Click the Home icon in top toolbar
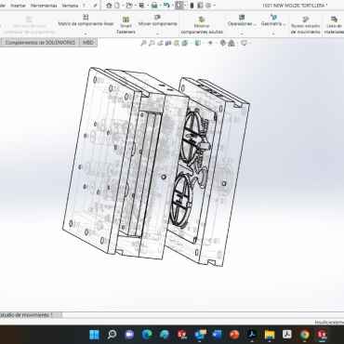The height and width of the screenshot is (344, 344). [109, 6]
